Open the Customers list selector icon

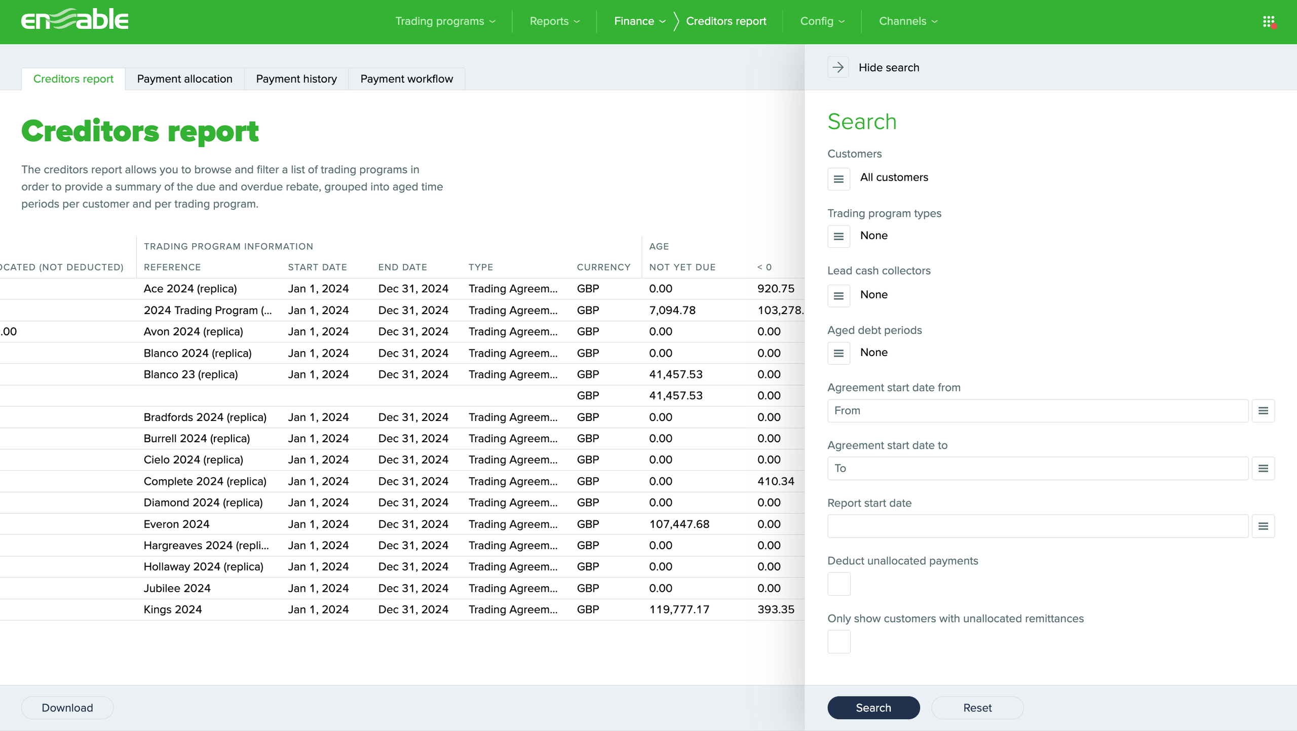point(838,179)
